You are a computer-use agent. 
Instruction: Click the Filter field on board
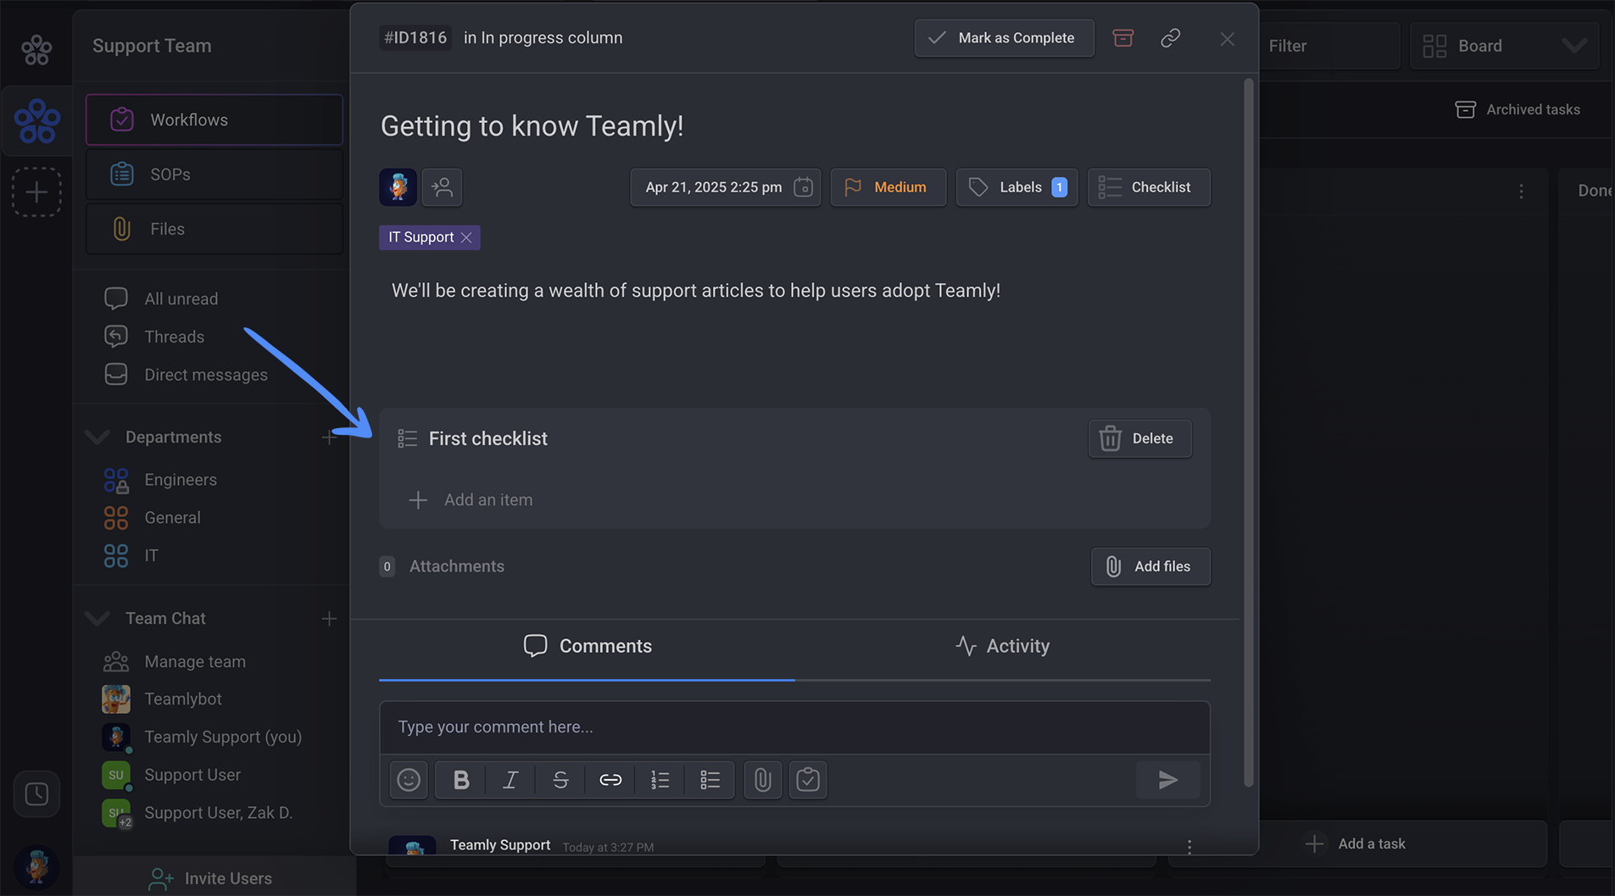pos(1328,46)
